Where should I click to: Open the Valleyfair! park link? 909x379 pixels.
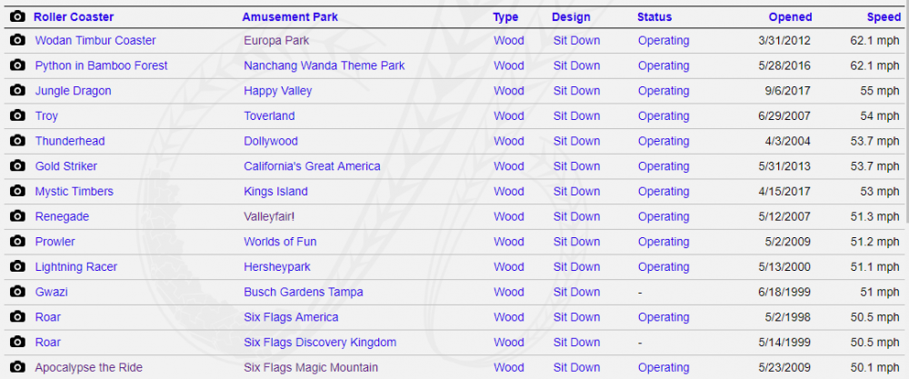click(269, 216)
